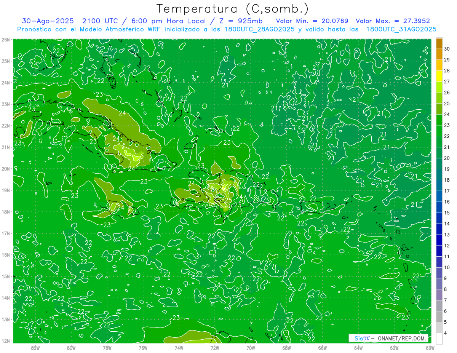Click the title 'Temperatura (C,somb.)'
This screenshot has height=353, width=457.
[233, 9]
